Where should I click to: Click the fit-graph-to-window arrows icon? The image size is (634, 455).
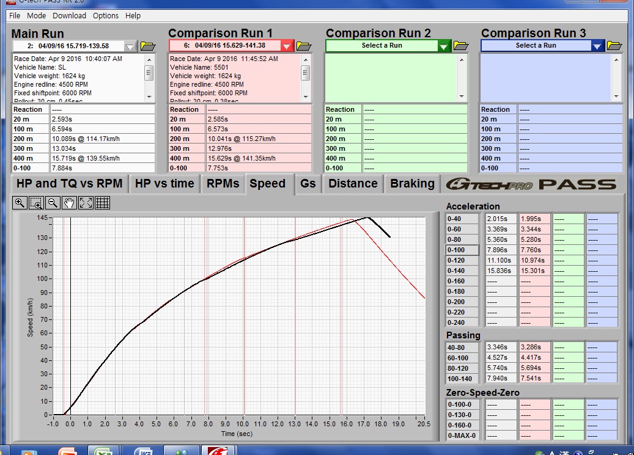click(86, 203)
